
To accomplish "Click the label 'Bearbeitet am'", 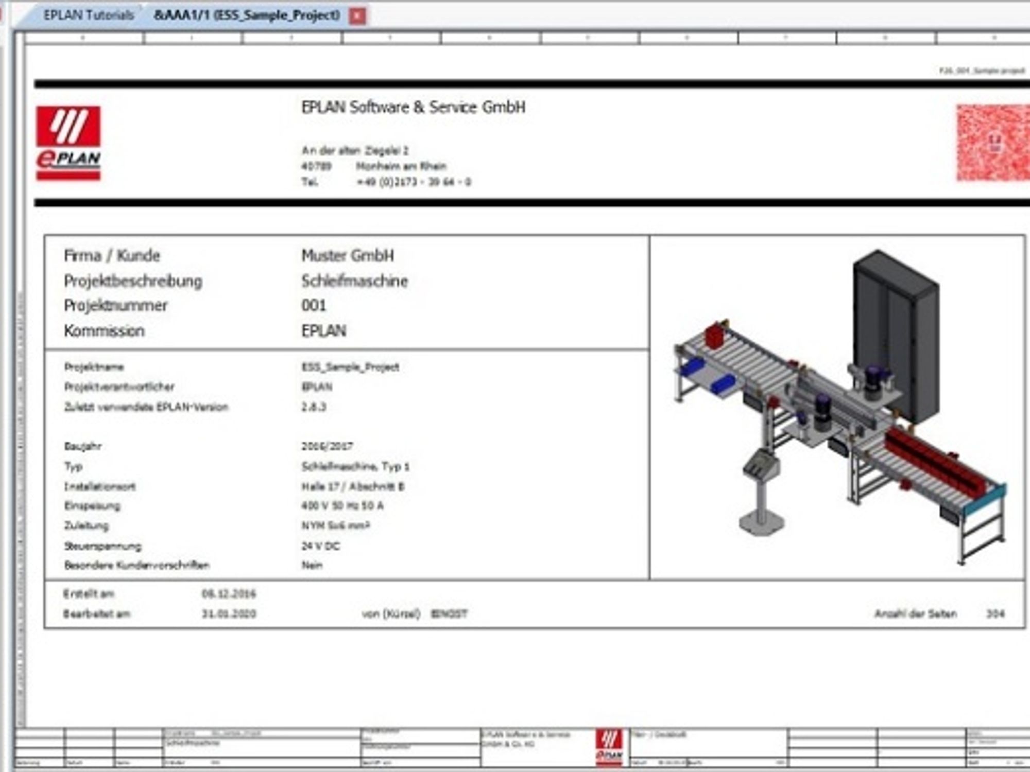I will point(97,613).
